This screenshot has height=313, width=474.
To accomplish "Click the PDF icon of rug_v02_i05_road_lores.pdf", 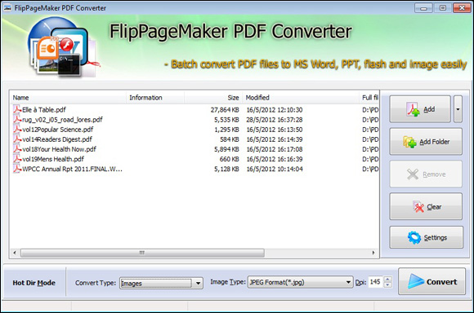I will [x=17, y=119].
